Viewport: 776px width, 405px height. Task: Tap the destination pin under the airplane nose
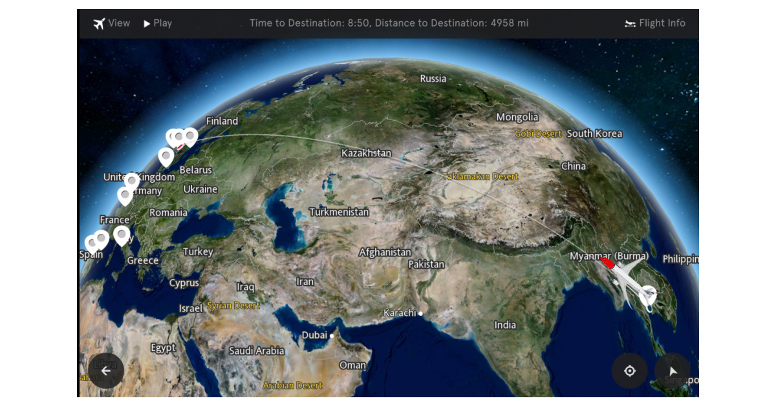(x=647, y=295)
